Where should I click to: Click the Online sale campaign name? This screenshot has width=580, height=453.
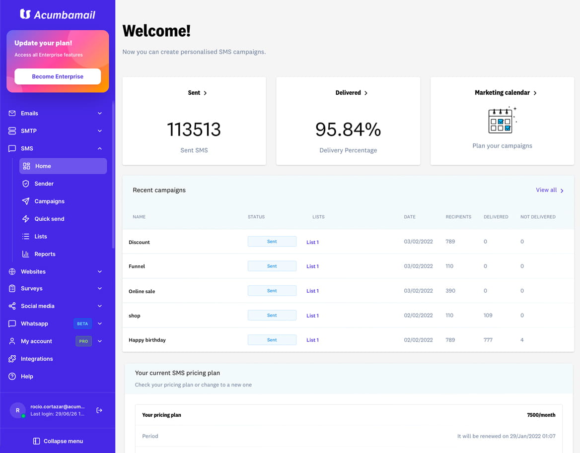pos(142,291)
